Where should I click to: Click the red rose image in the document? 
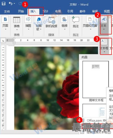tap(68, 95)
